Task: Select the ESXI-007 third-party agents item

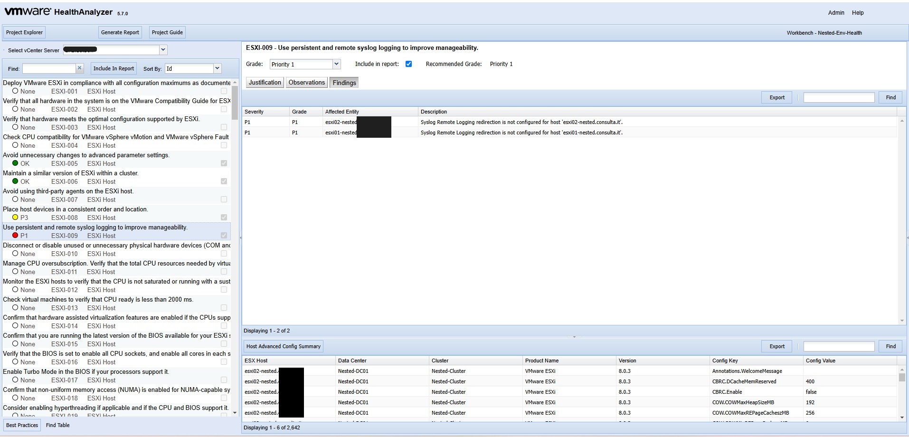Action: [x=116, y=195]
